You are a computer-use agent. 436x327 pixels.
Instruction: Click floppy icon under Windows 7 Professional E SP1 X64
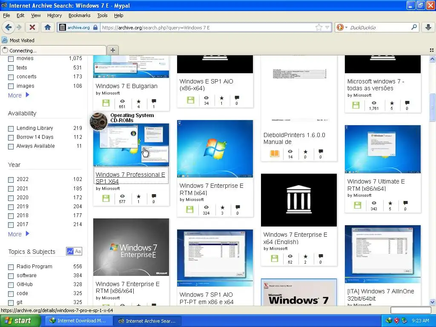click(106, 198)
